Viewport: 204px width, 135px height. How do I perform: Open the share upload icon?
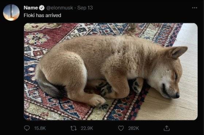pos(166,128)
